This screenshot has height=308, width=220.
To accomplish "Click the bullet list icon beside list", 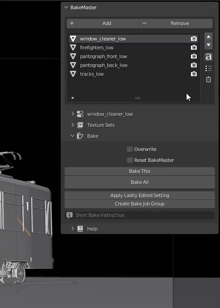I will pos(209,68).
